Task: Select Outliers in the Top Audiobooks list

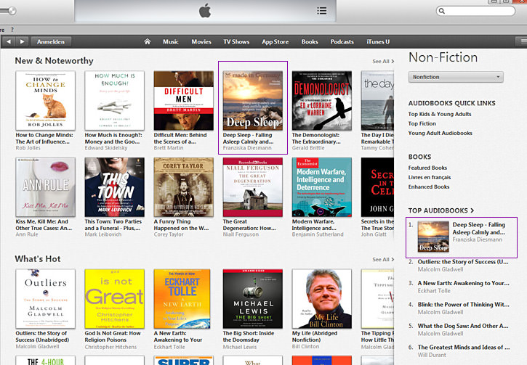Action: pyautogui.click(x=463, y=262)
